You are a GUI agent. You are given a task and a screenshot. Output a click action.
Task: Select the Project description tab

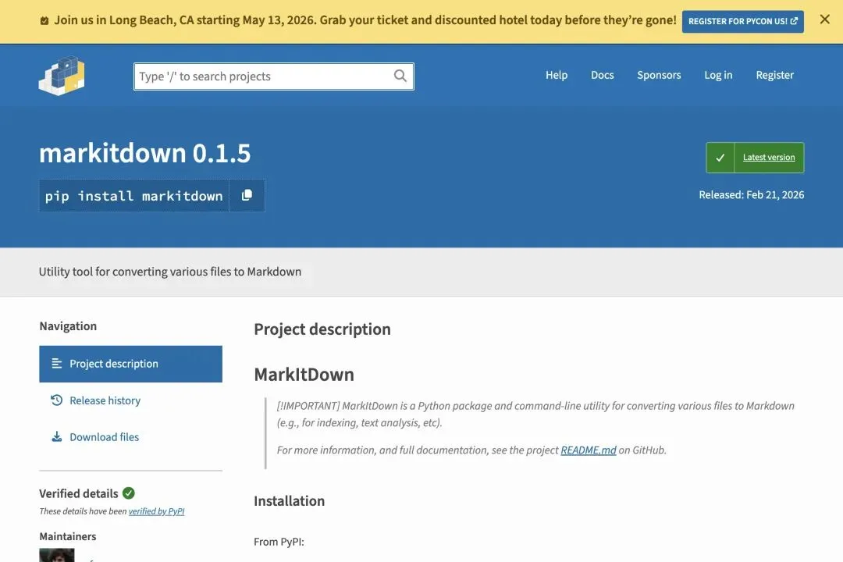click(130, 364)
